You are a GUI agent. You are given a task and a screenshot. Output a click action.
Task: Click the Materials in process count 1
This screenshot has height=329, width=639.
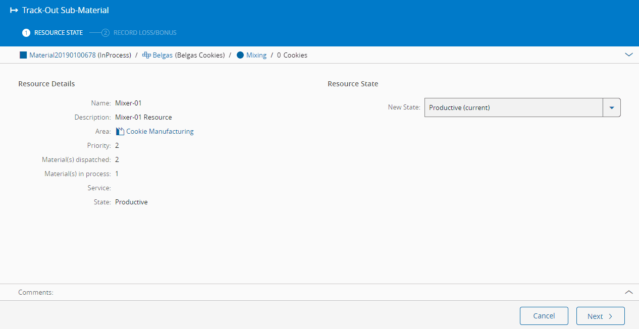(117, 174)
